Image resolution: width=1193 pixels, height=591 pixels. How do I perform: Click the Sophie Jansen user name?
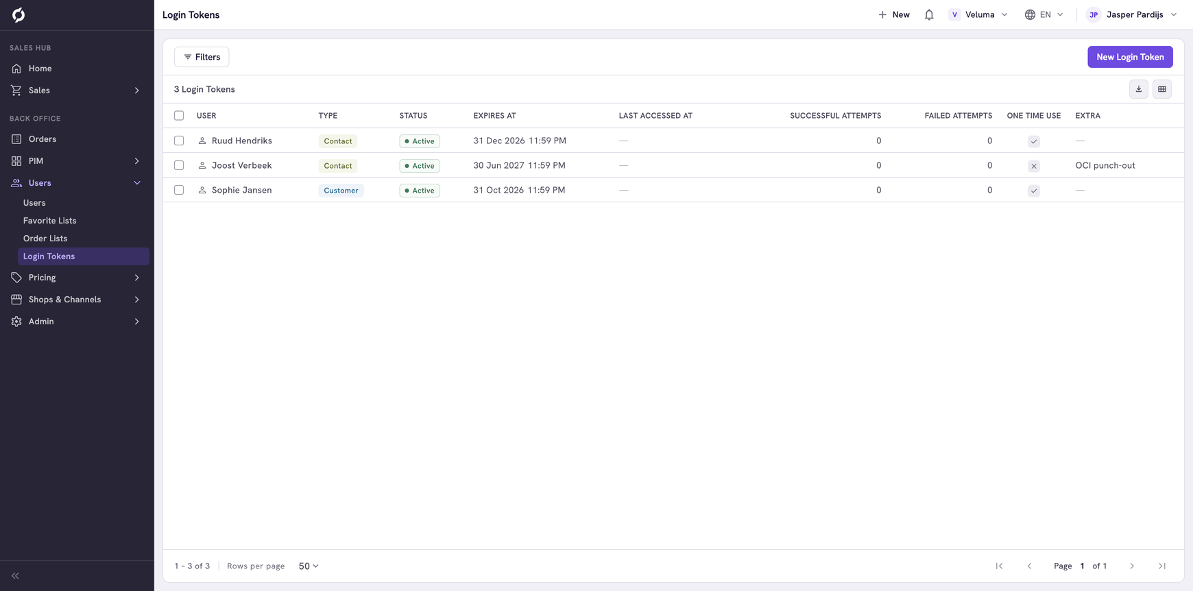point(242,190)
